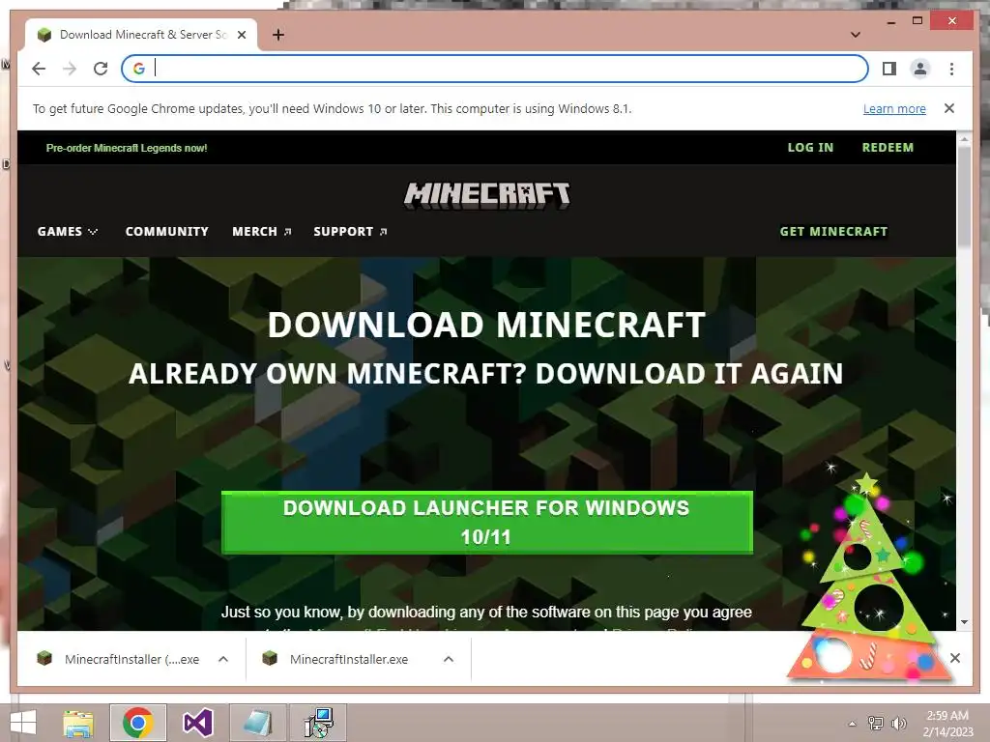
Task: Click the GET MINECRAFT button
Action: tap(833, 232)
